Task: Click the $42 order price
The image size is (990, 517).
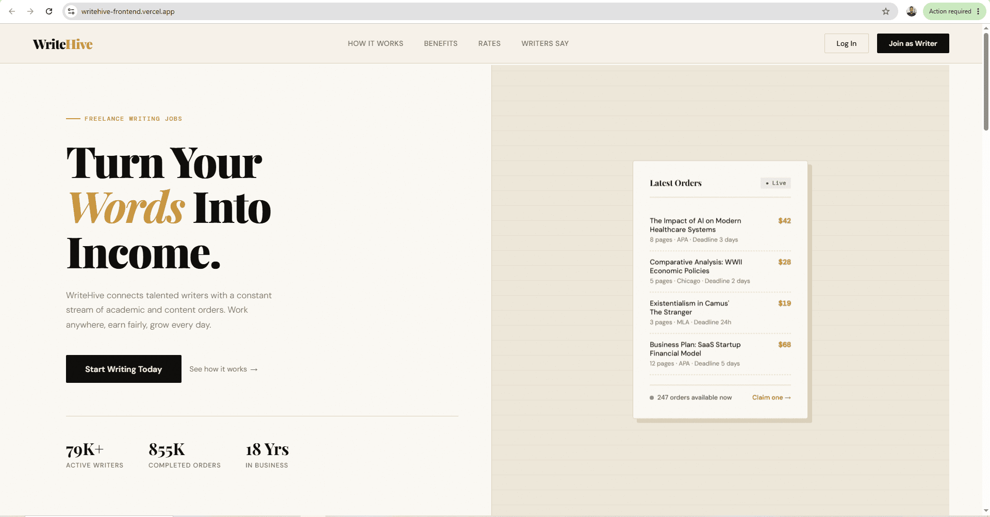Action: pos(785,221)
